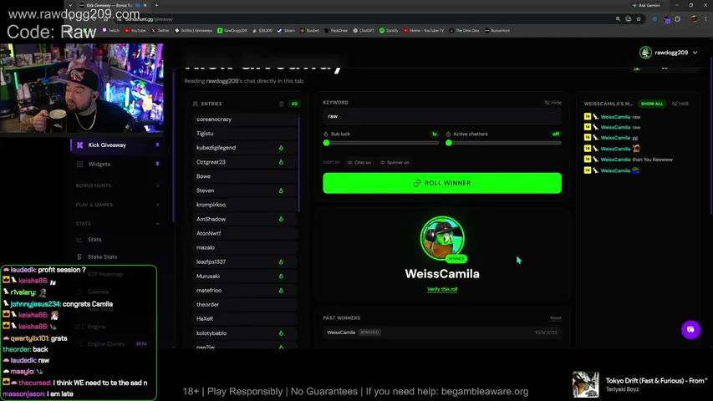Open the browser tab search dropdown
The image size is (713, 401).
[70, 6]
